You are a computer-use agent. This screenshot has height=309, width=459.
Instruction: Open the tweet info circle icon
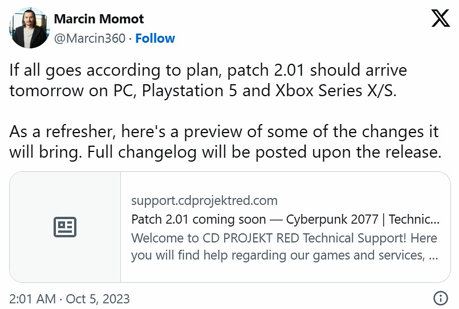(x=440, y=298)
